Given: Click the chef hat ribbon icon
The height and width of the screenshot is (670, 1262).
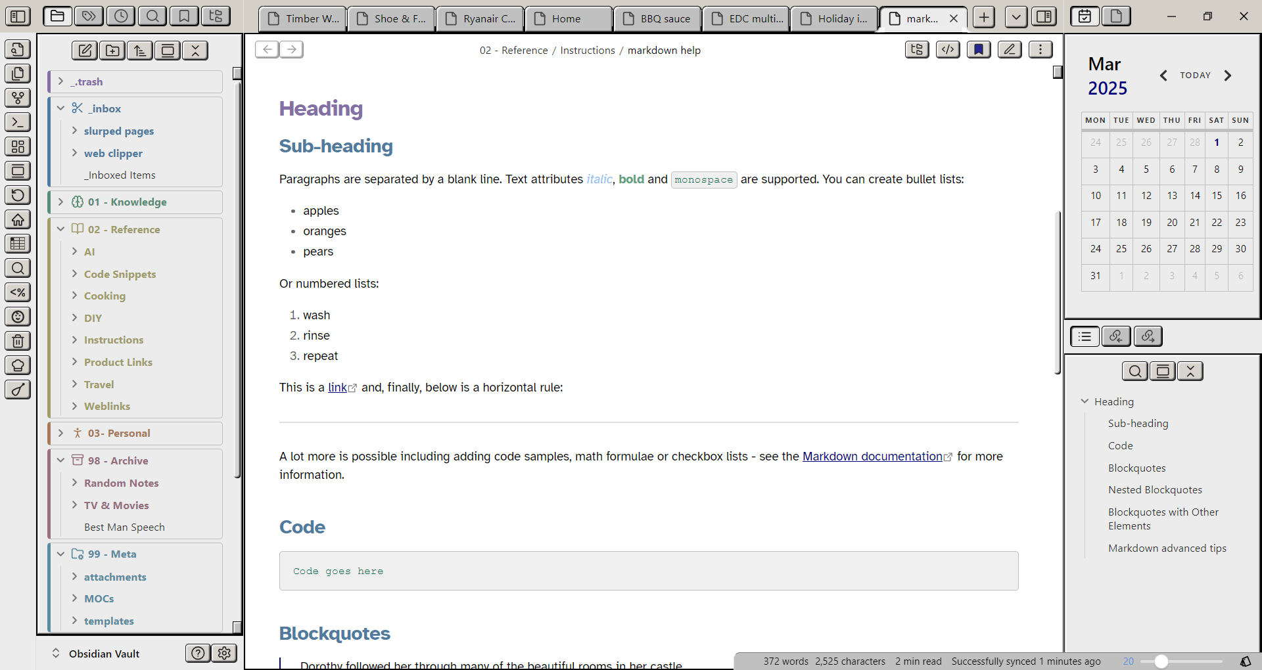Looking at the screenshot, I should pos(18,365).
